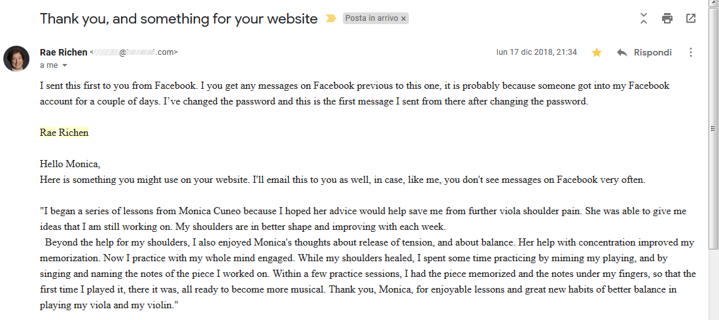This screenshot has height=320, width=719.
Task: Collapse all messages in the conversation
Action: coord(644,18)
